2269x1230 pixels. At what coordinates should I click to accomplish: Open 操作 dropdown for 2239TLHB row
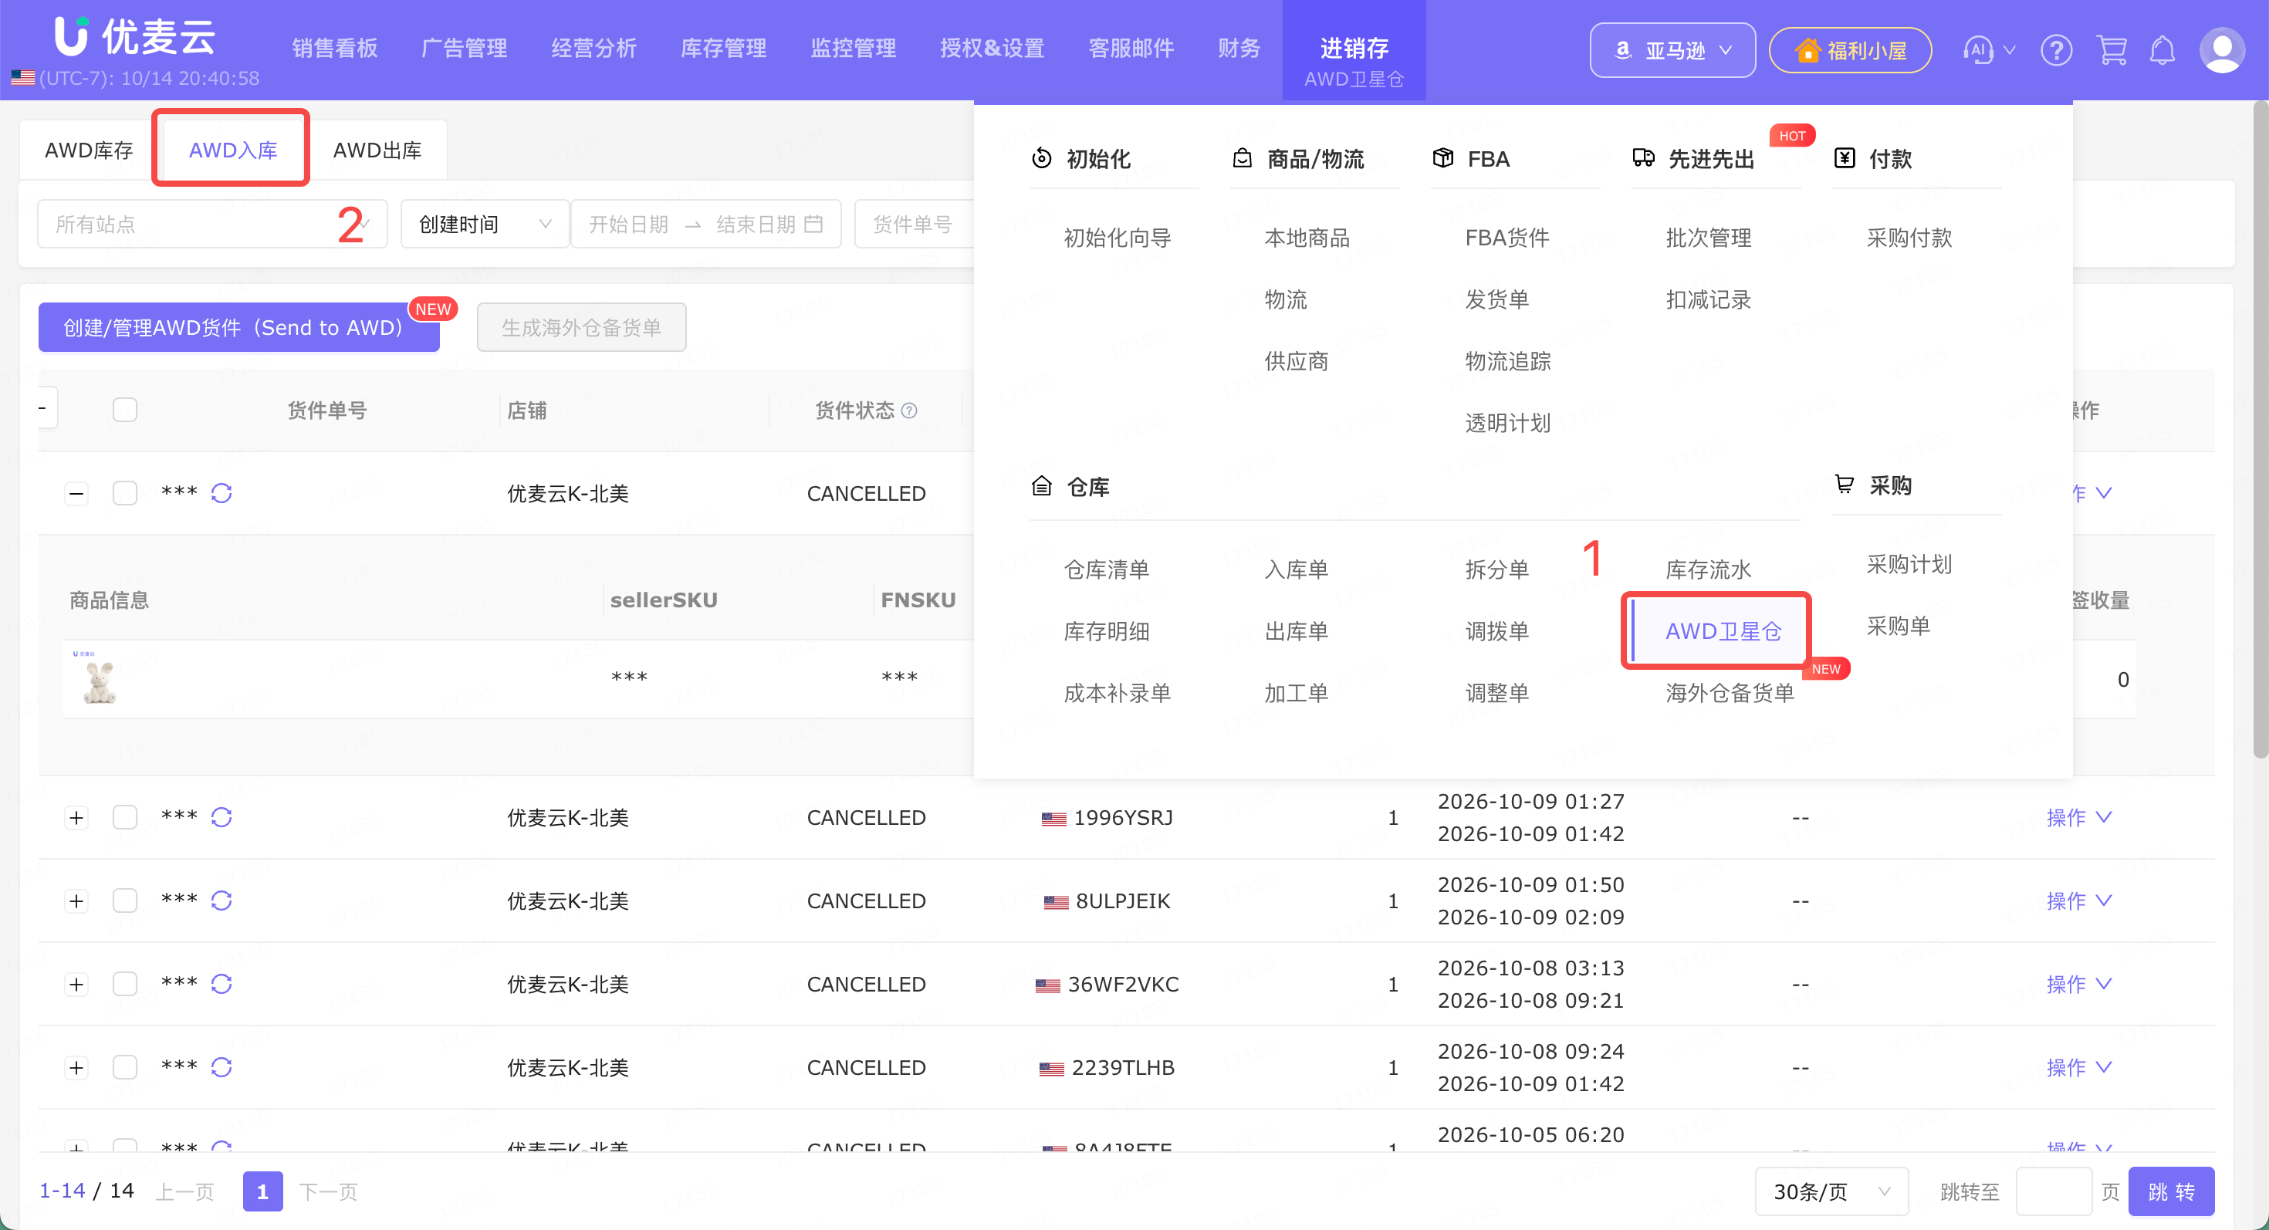pos(2078,1067)
